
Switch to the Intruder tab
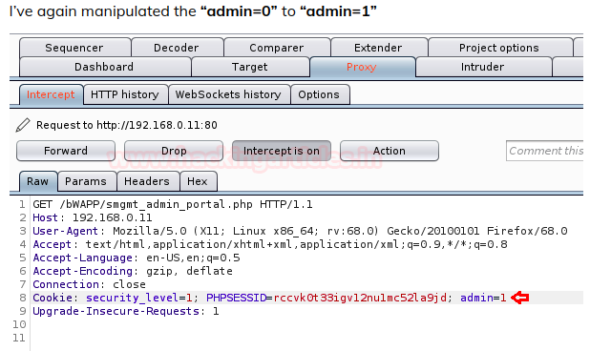coord(483,67)
